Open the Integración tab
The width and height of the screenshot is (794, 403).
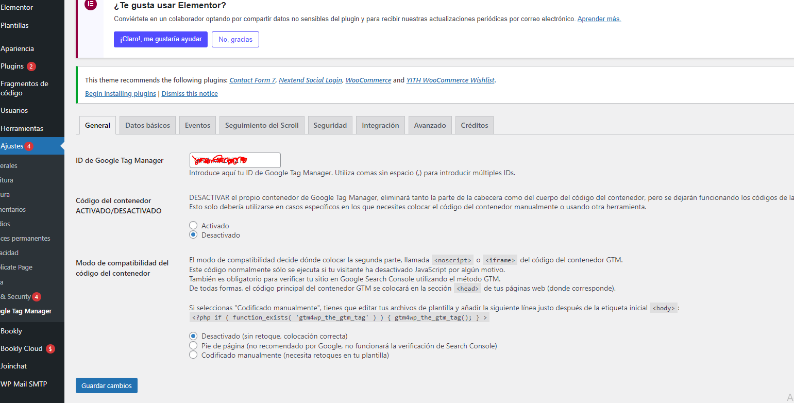pyautogui.click(x=380, y=125)
